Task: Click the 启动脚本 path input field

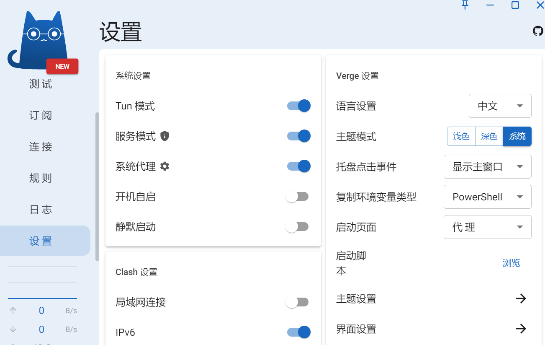Action: pos(435,263)
